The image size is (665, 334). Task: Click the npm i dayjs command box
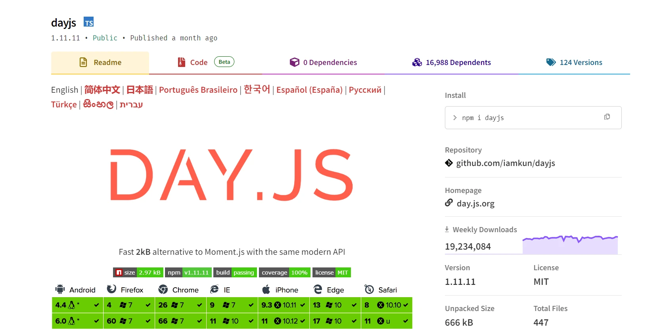(533, 118)
